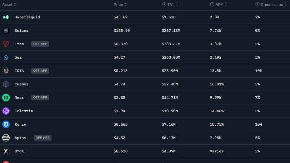This screenshot has width=290, height=163.
Task: Open the Commission info tooltip icon
Action: click(x=257, y=4)
